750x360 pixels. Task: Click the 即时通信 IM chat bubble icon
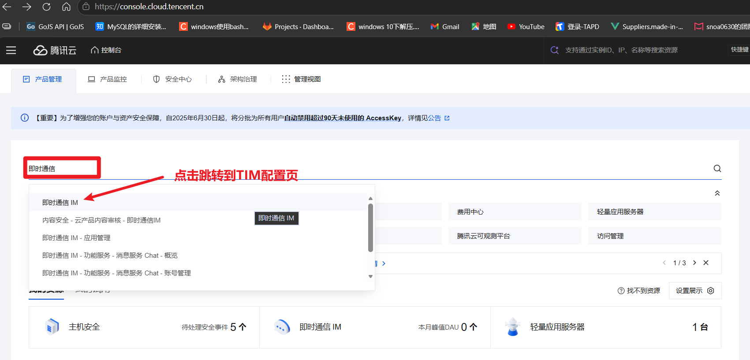282,327
